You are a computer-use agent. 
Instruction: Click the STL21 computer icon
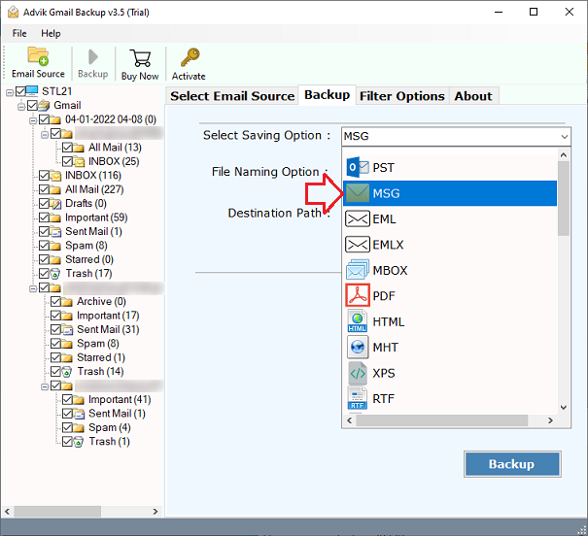[x=32, y=91]
